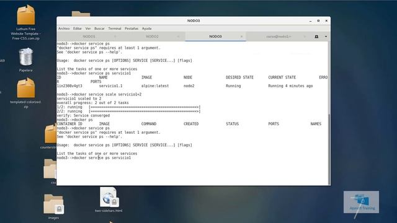The width and height of the screenshot is (397, 223).
Task: Click the folder icon above the terminal title
Action: point(81,14)
